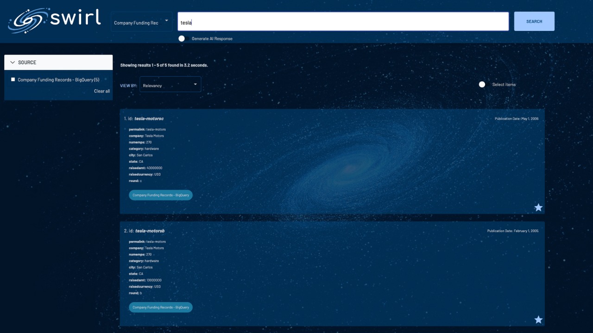Click round: b in second result
593x333 pixels.
pos(135,293)
